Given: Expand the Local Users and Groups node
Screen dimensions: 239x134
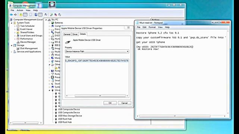Looking at the screenshot, I should click(15, 36).
